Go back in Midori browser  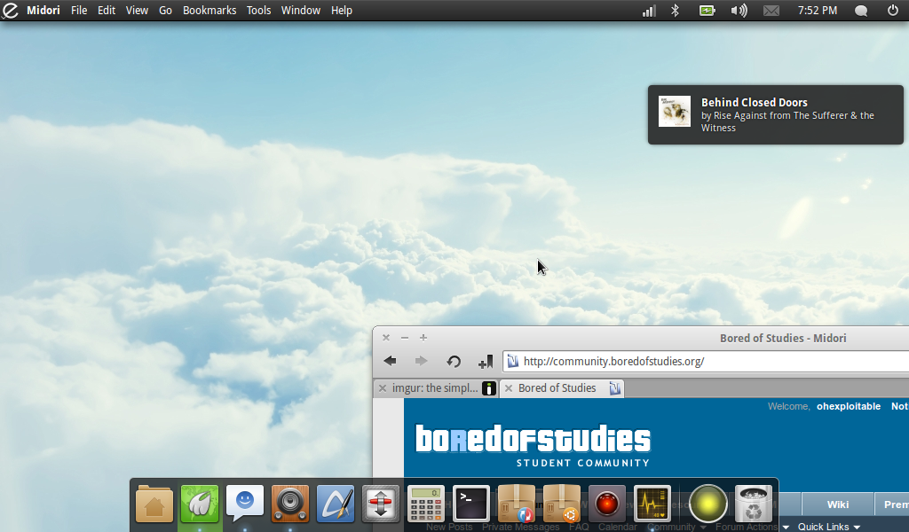[x=391, y=361]
